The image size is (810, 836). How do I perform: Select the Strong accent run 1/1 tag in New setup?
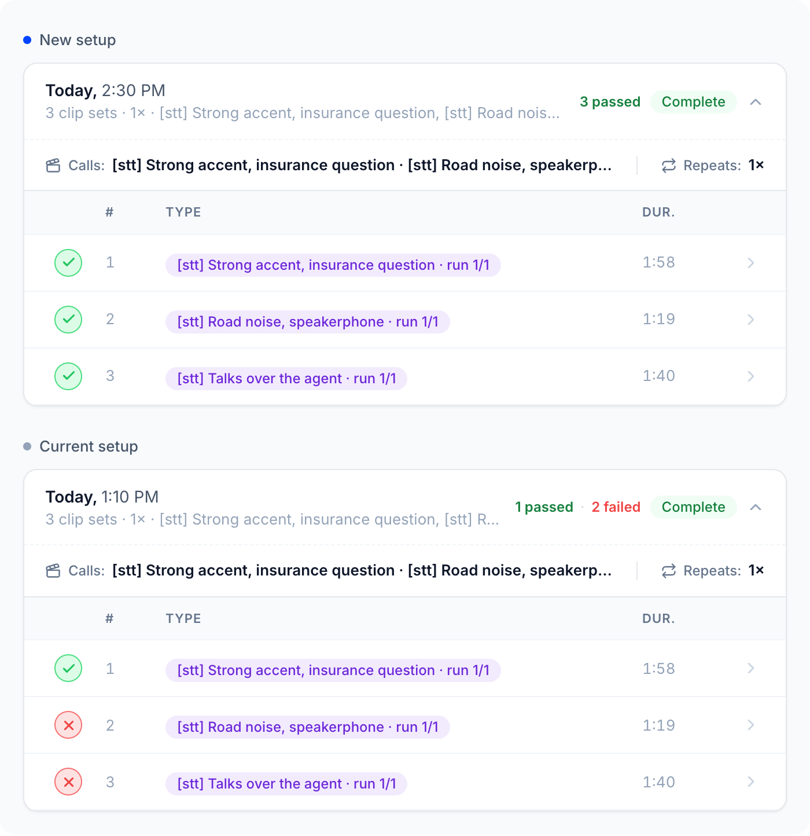point(333,265)
